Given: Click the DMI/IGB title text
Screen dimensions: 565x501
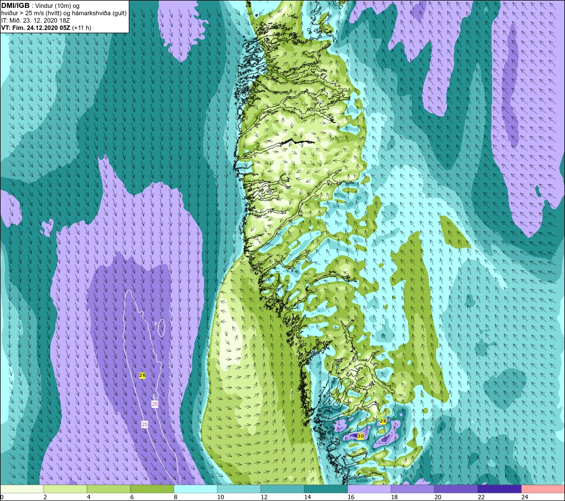Looking at the screenshot, I should (x=15, y=6).
